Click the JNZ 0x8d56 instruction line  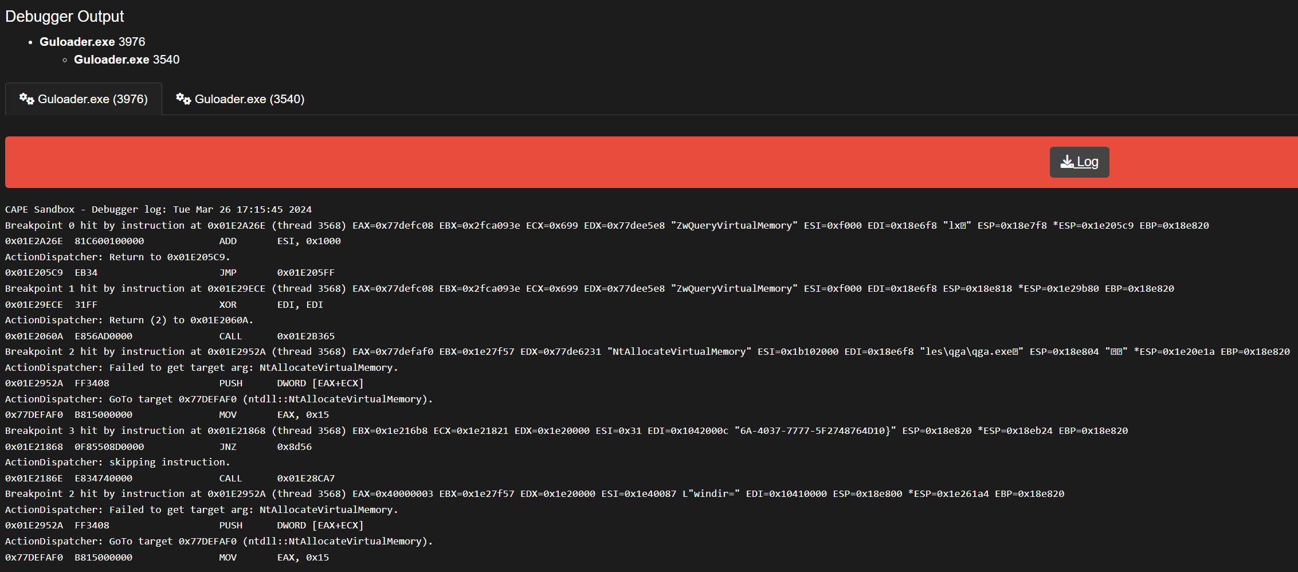click(x=158, y=447)
